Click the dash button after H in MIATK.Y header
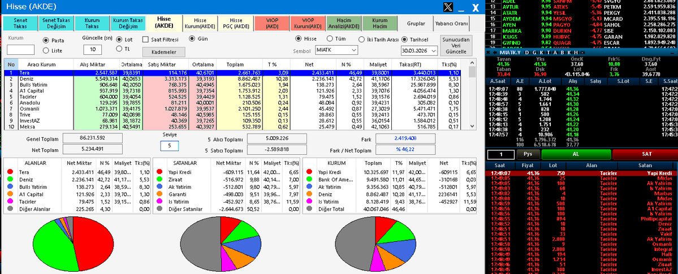The width and height of the screenshot is (678, 274). [582, 52]
